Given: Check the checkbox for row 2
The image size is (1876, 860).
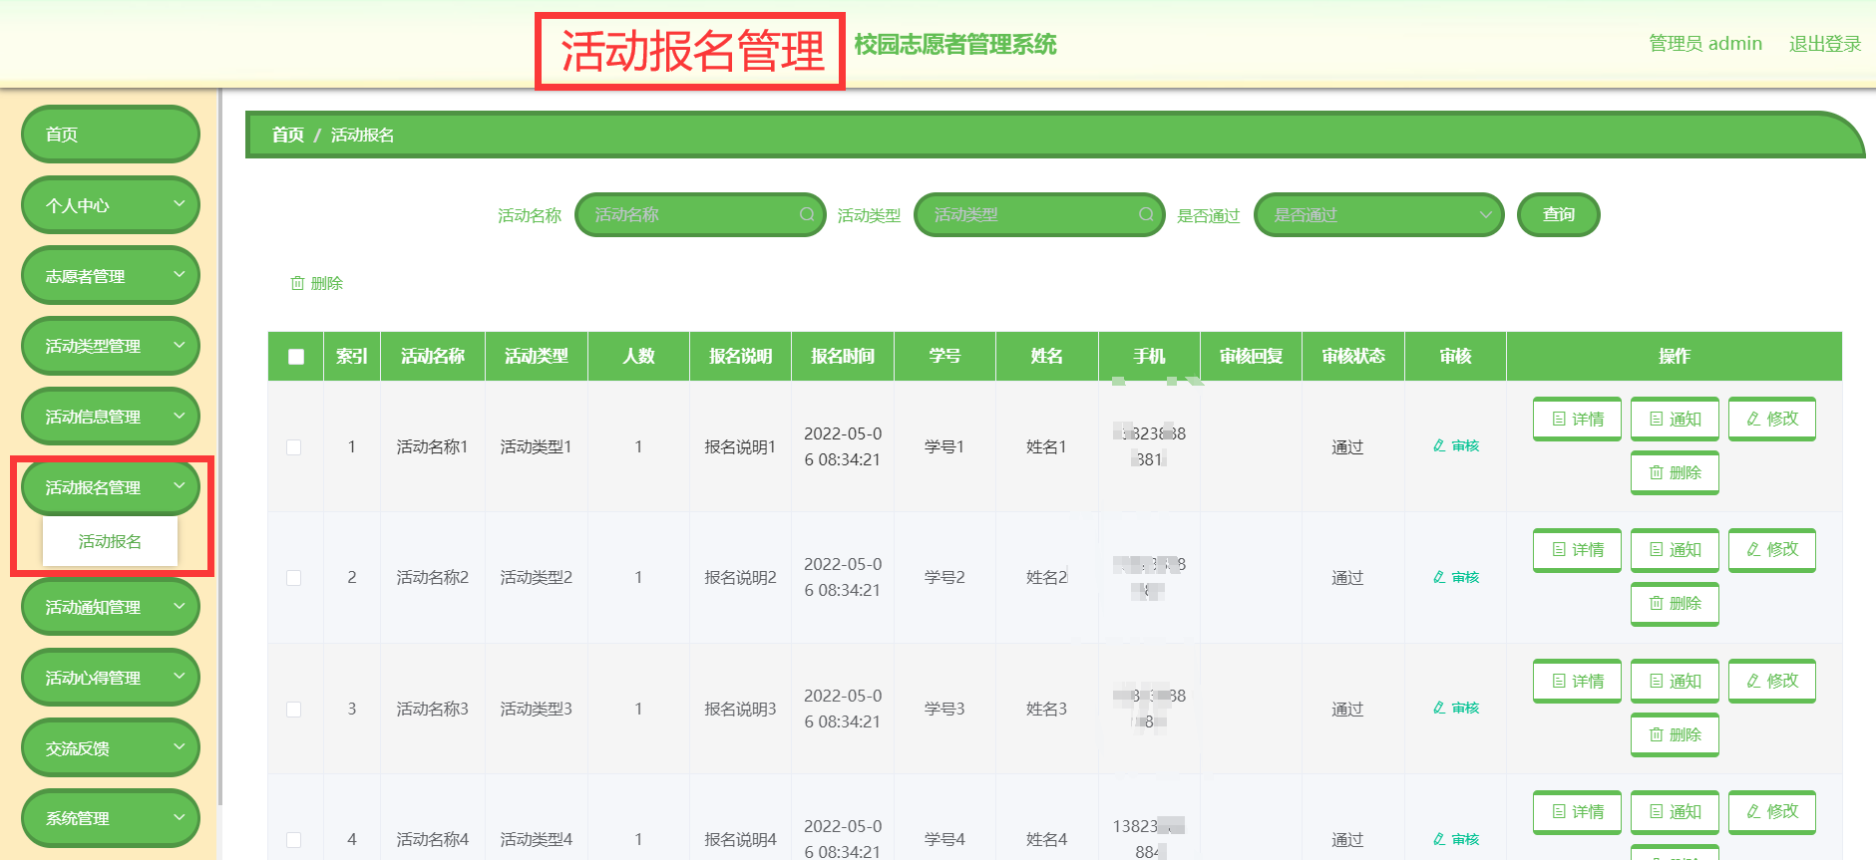Looking at the screenshot, I should coord(294,578).
